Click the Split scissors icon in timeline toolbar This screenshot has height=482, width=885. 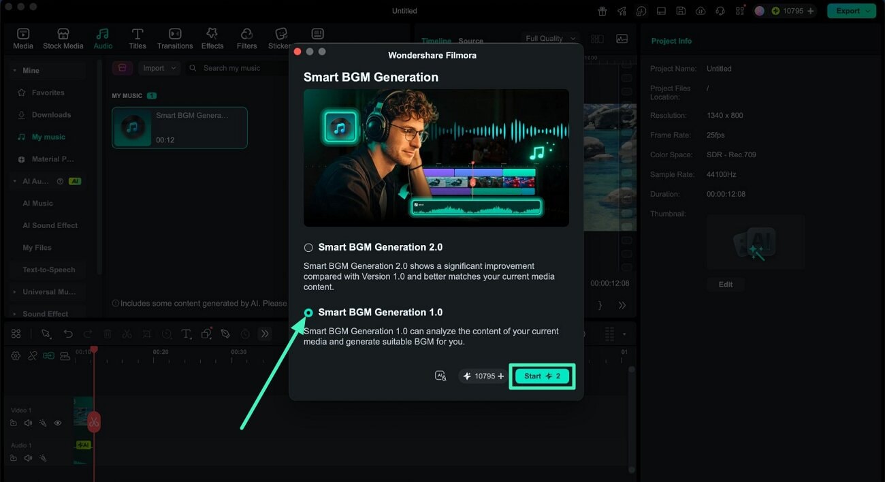tap(127, 334)
